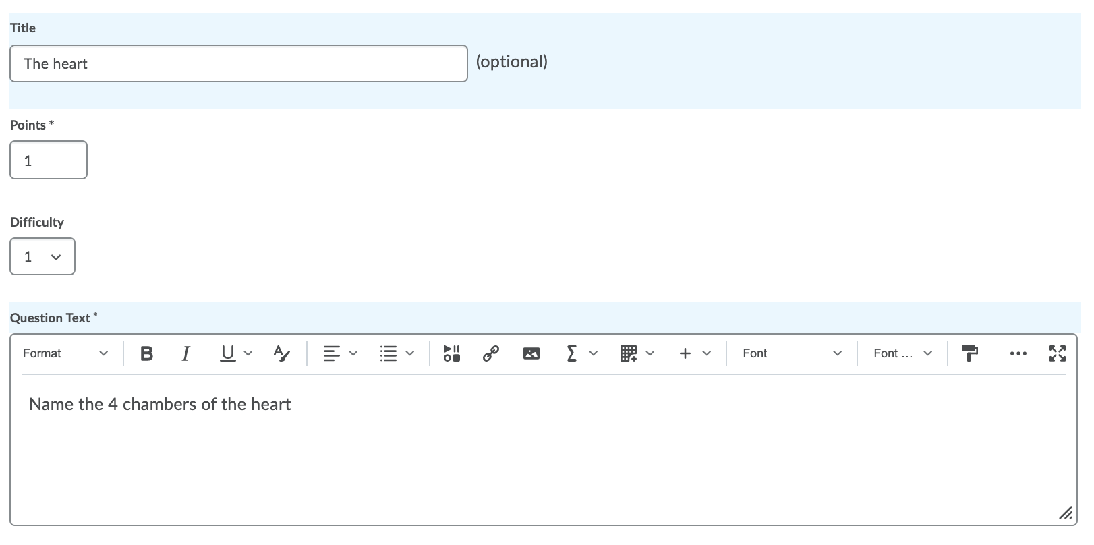The width and height of the screenshot is (1094, 545).
Task: Click the Insert Image icon
Action: 531,353
